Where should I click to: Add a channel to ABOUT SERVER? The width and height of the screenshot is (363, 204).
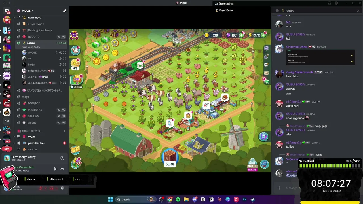[64, 131]
